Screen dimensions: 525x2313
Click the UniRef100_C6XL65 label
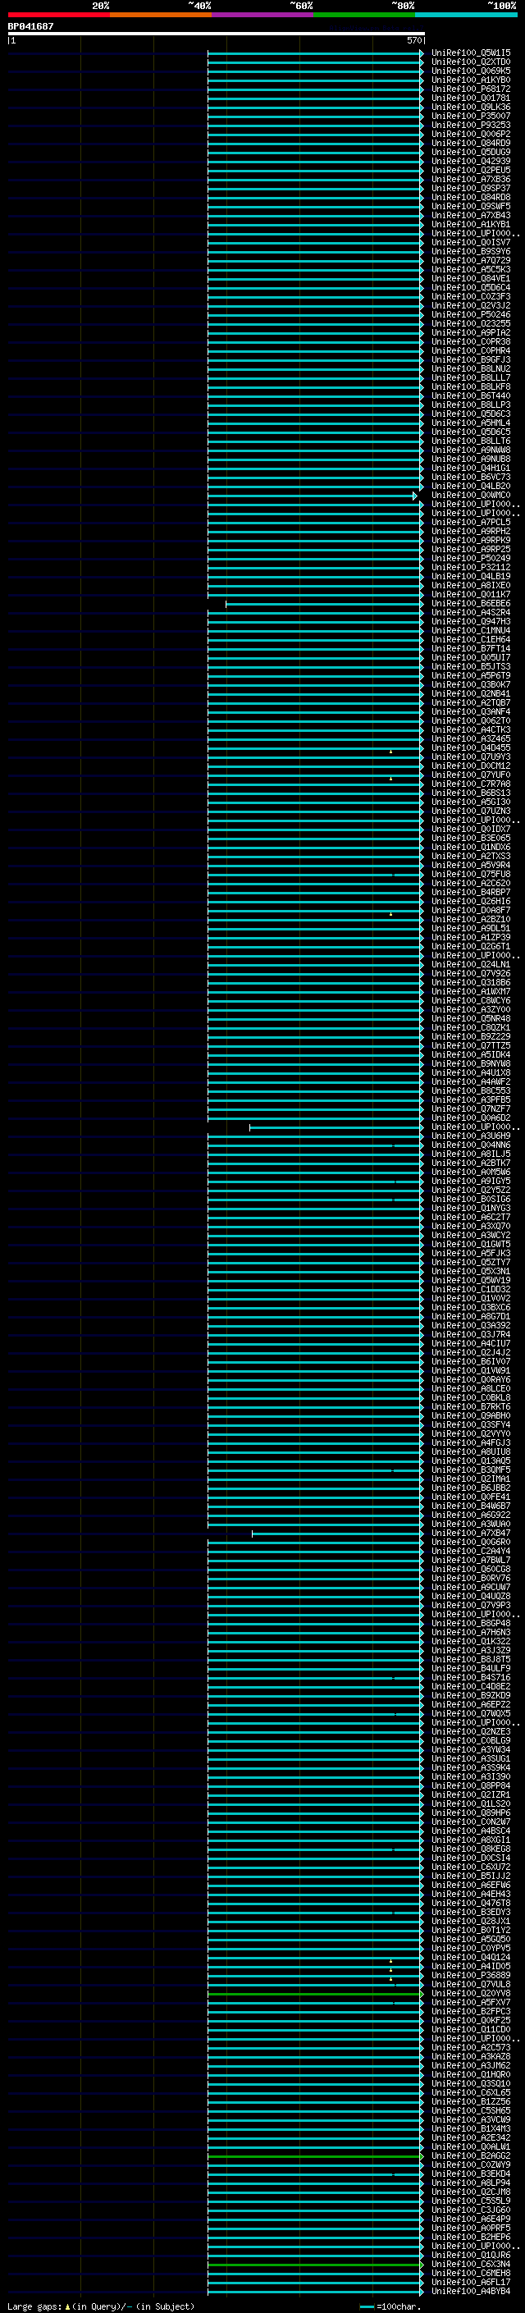[x=470, y=2093]
